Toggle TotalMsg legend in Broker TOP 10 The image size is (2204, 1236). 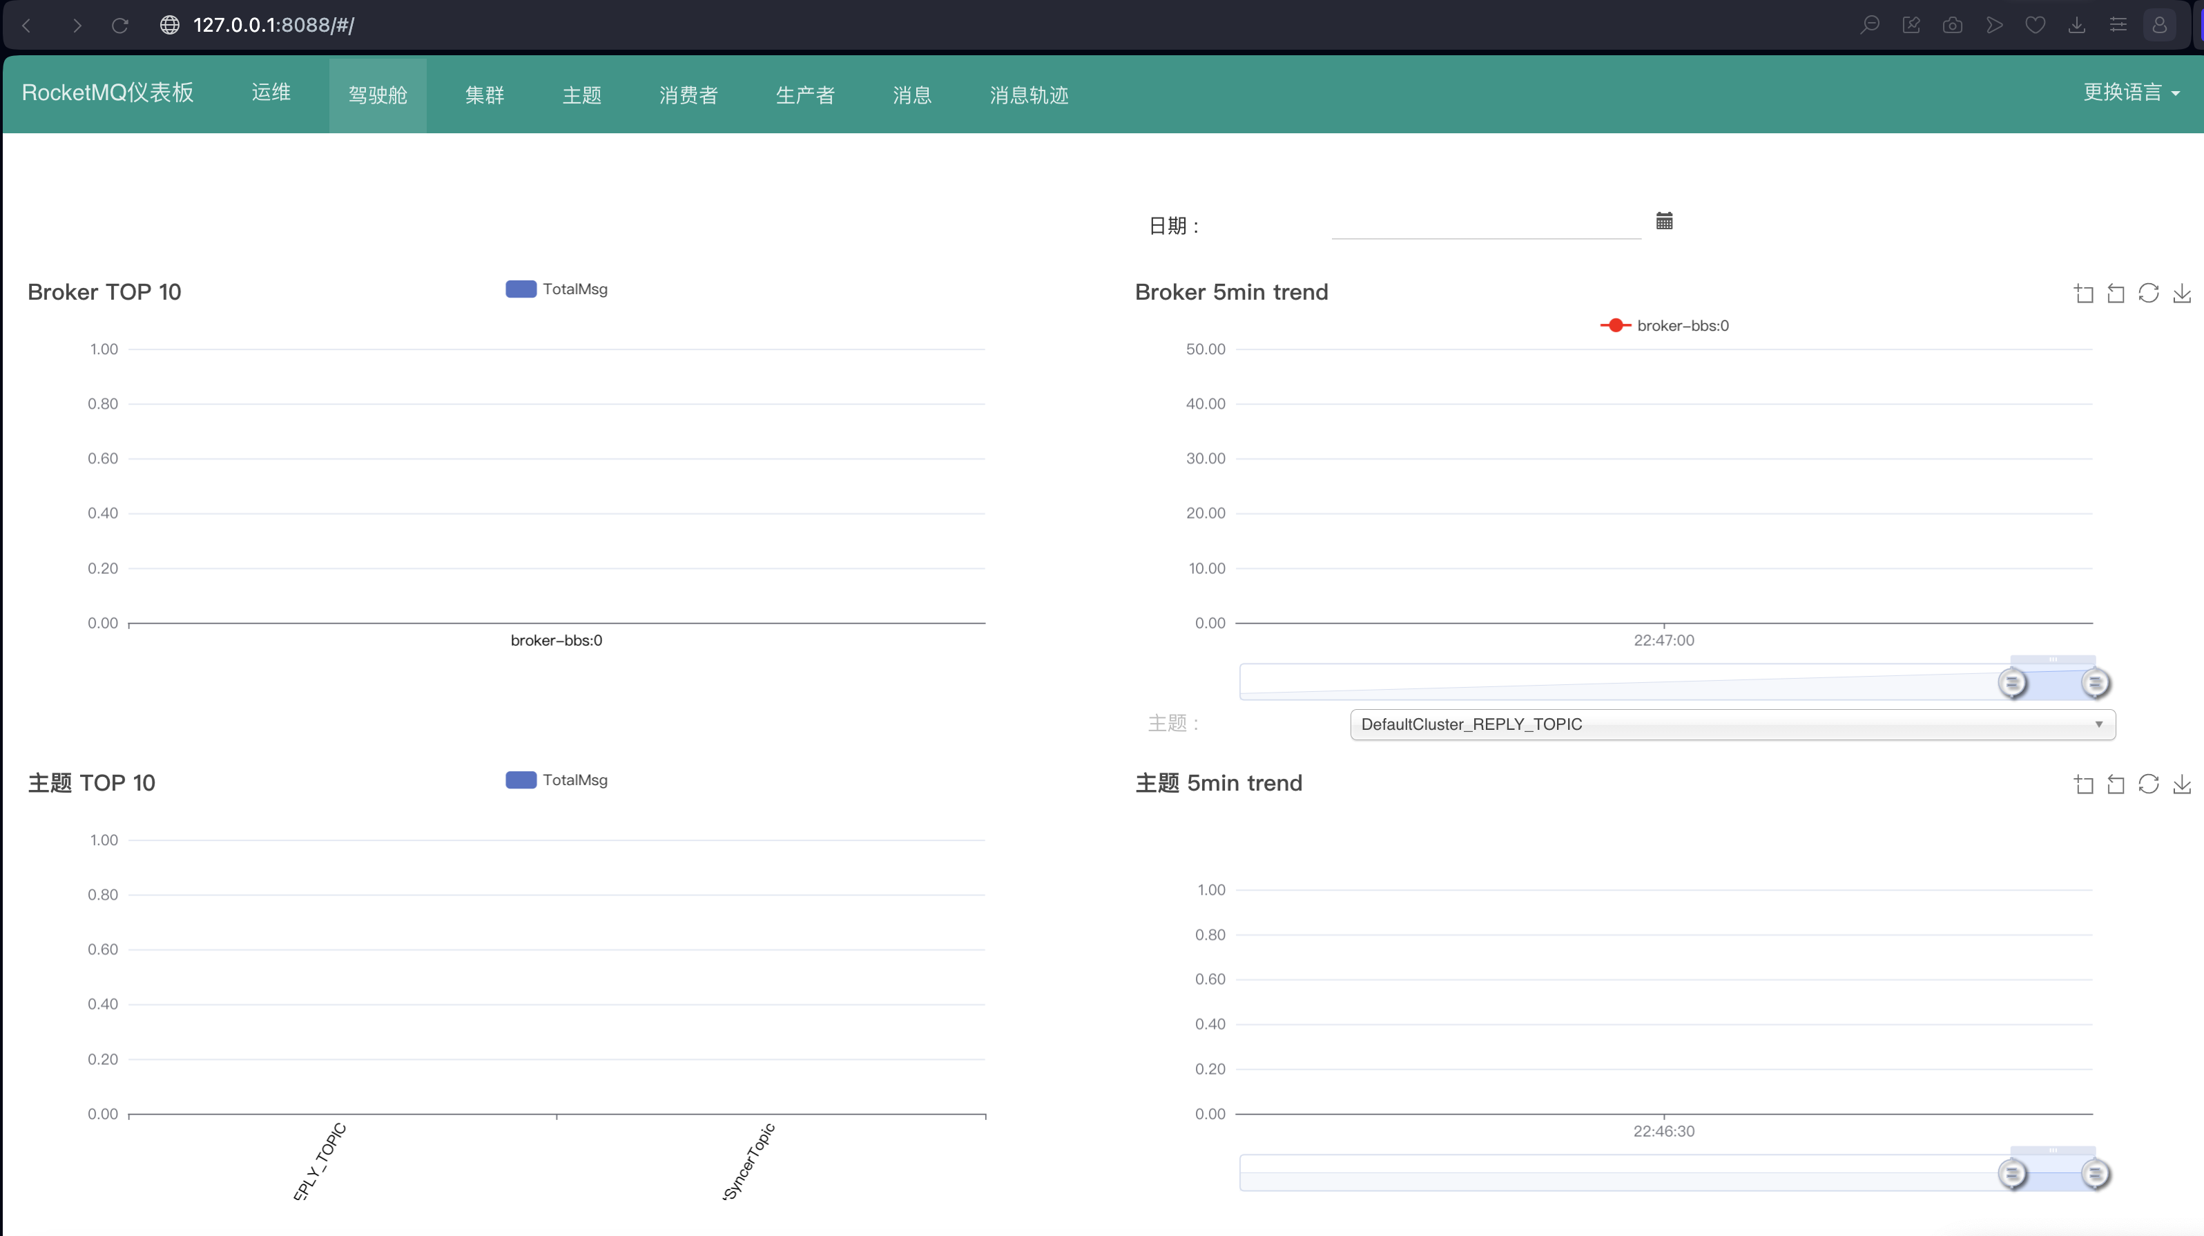(x=556, y=289)
